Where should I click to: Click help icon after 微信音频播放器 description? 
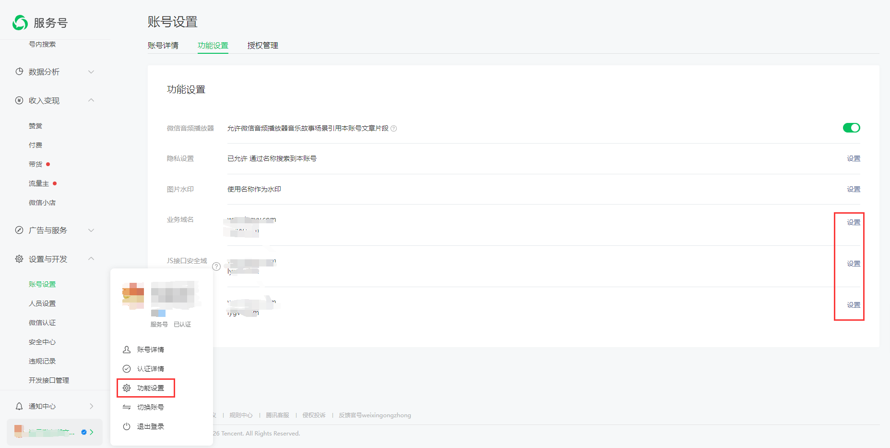coord(394,129)
